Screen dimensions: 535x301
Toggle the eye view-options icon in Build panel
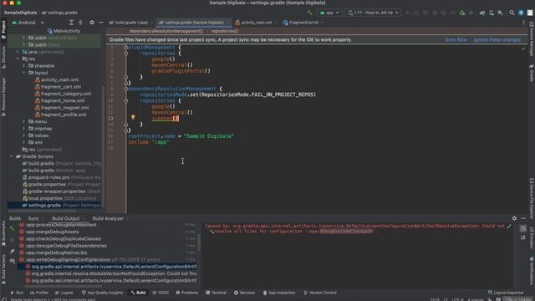(13, 261)
